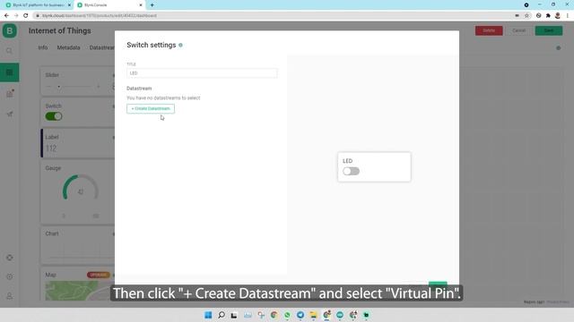Go back in the browser

(x=6, y=16)
